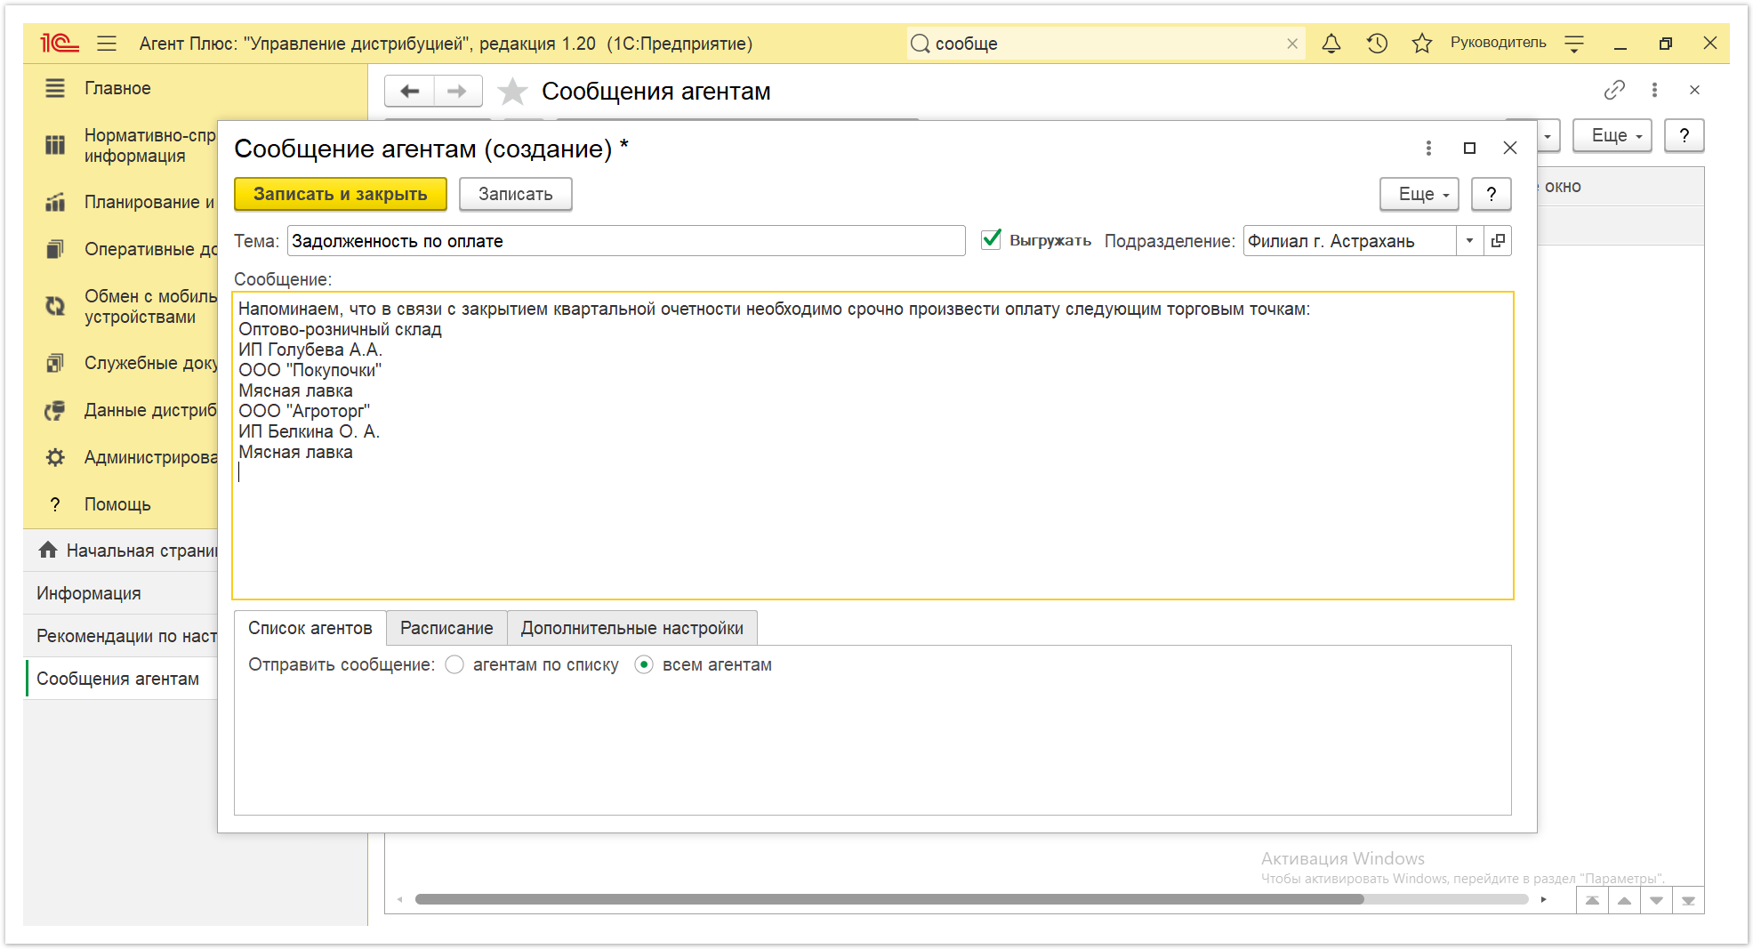The image size is (1753, 949).
Task: Open favorites star in title bar
Action: [x=1422, y=44]
